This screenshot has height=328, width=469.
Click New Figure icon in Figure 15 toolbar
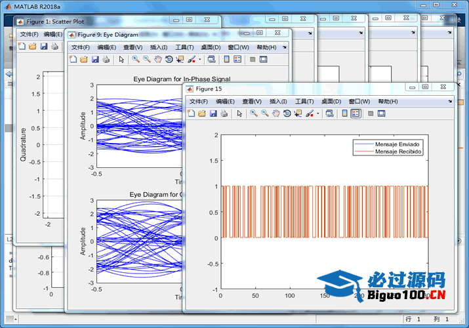click(191, 113)
